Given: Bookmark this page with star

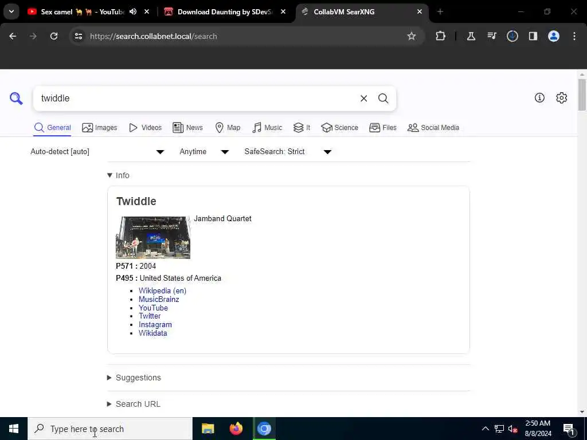Looking at the screenshot, I should coord(412,36).
